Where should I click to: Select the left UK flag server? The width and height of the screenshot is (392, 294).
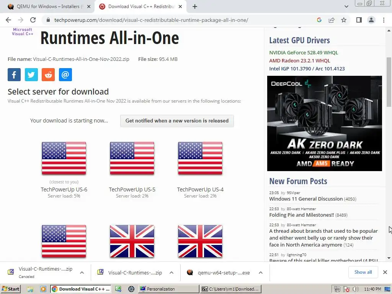pos(132,241)
